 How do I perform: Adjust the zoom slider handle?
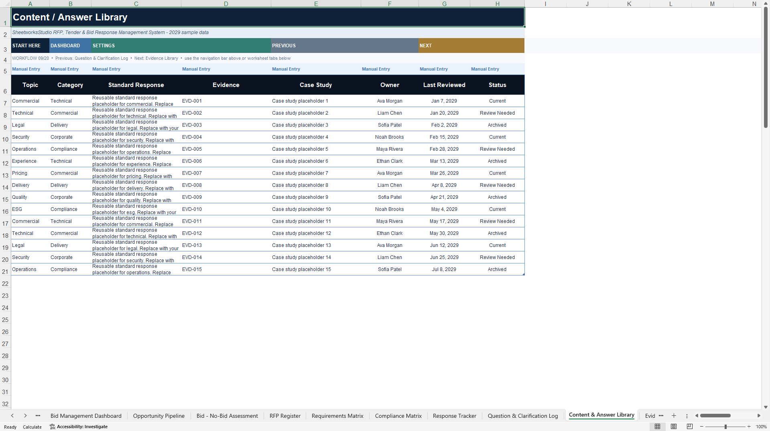tap(725, 427)
